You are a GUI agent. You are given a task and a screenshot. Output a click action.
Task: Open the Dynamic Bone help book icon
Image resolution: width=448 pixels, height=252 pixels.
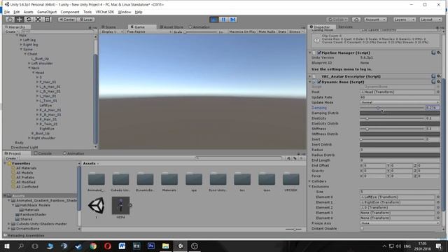pos(433,82)
